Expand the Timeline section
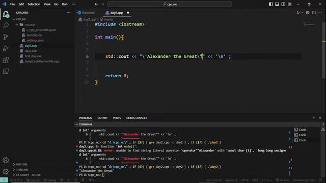This screenshot has width=326, height=183. point(22,169)
